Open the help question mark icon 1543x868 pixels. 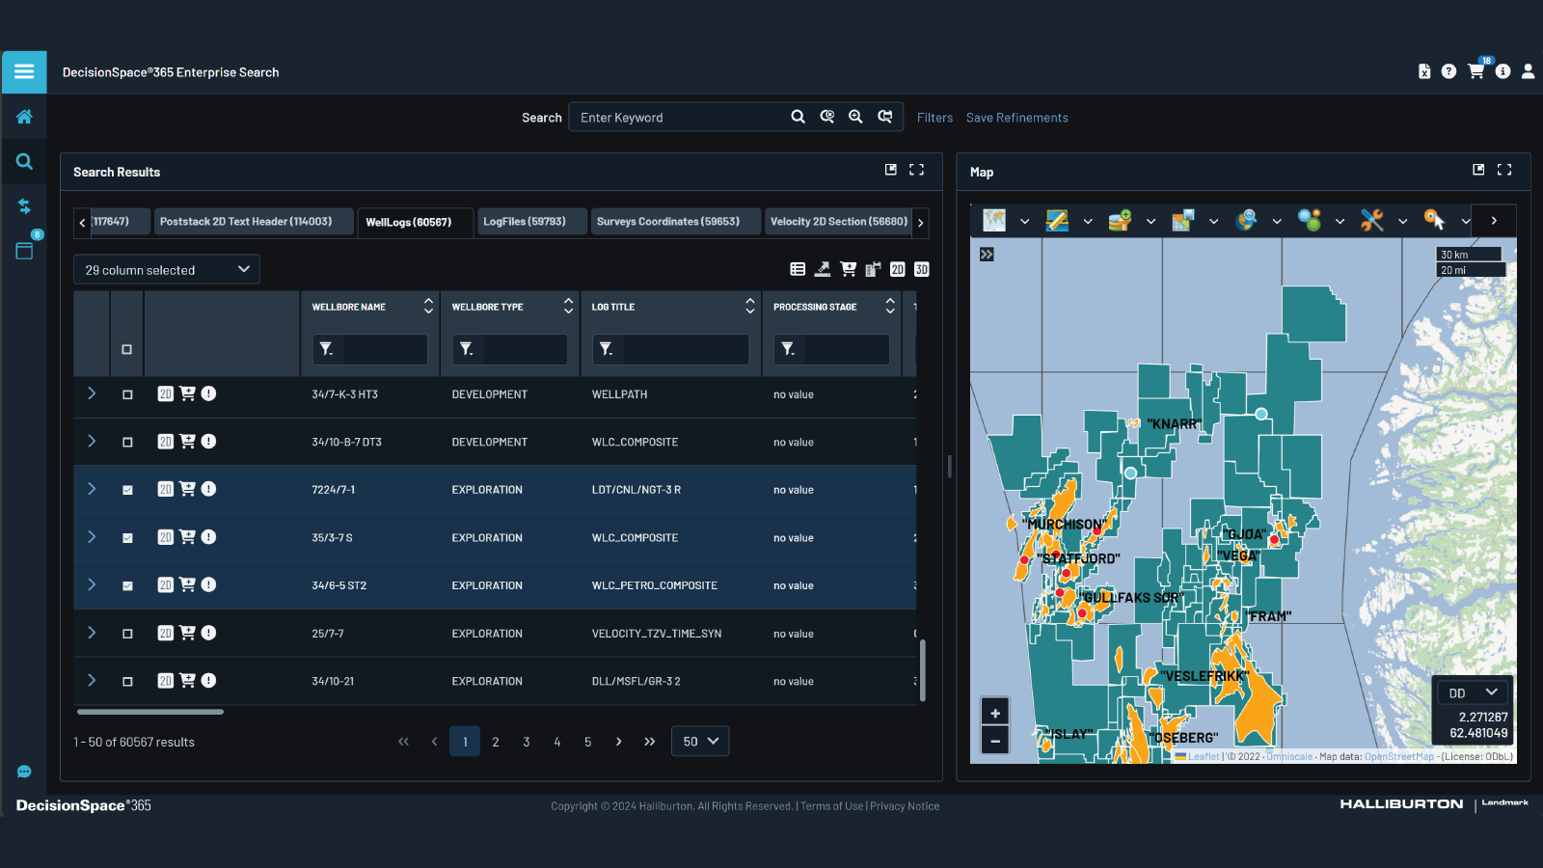(1448, 71)
